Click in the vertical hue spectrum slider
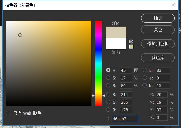The width and height of the screenshot is (181, 128). [98, 64]
